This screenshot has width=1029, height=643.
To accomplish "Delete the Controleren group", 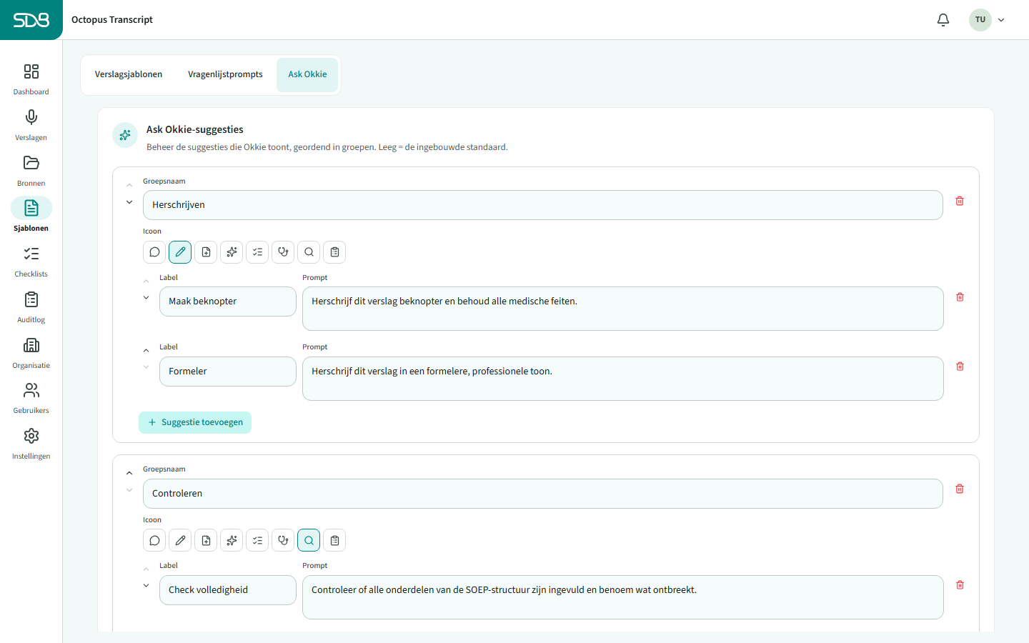I will [x=960, y=489].
